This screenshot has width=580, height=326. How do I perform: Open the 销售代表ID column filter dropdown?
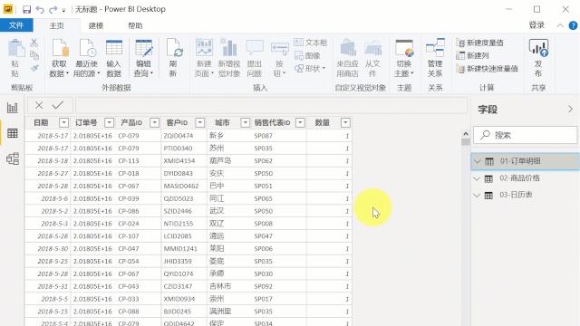300,122
